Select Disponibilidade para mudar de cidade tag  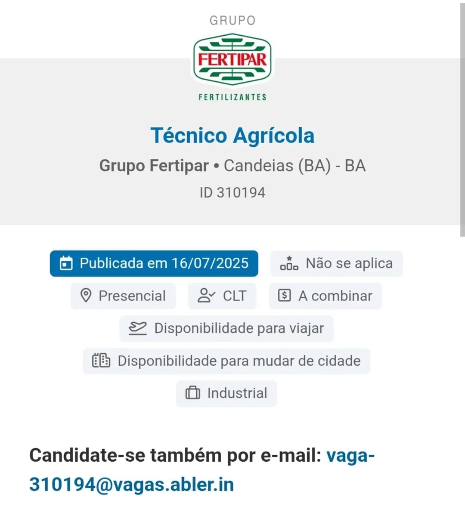pos(226,361)
